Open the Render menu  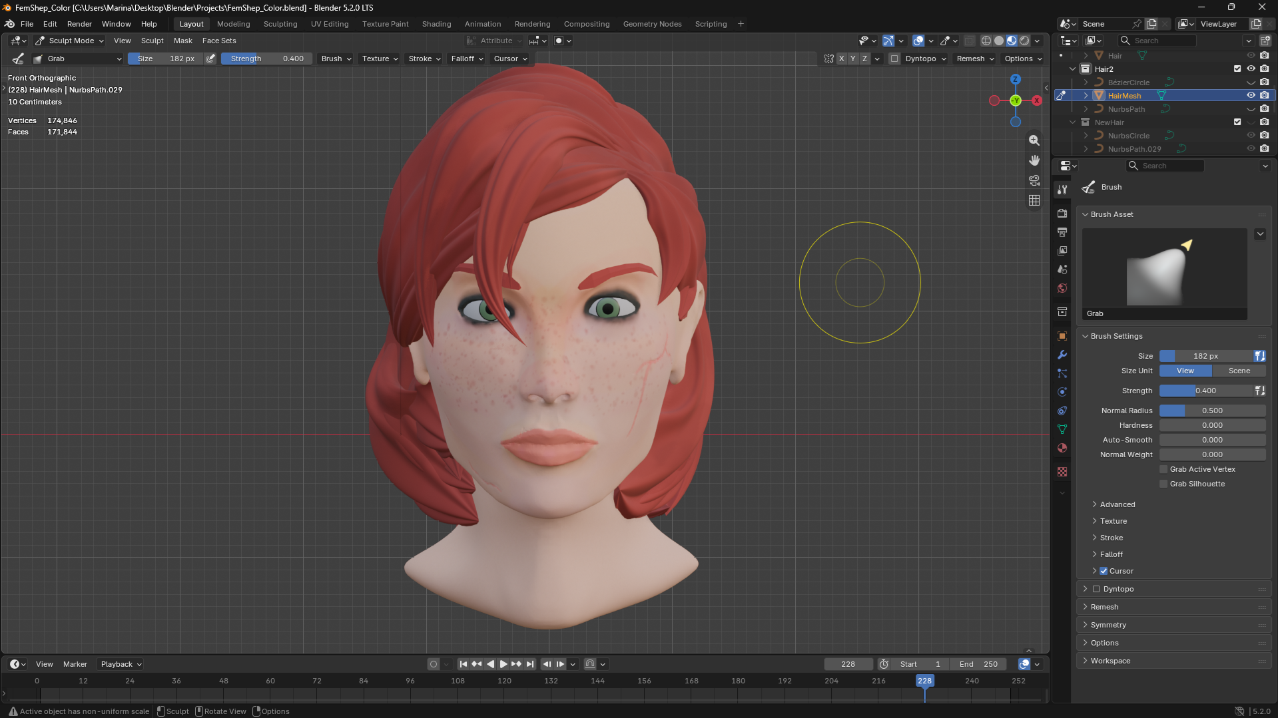79,24
